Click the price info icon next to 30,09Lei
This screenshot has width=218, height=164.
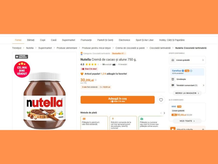click(x=96, y=80)
